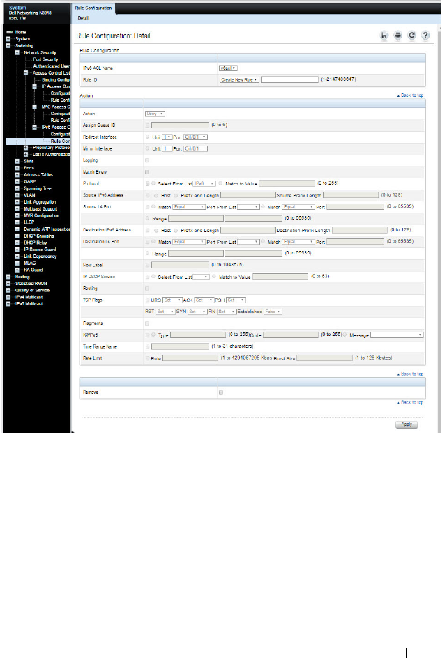Click the Refresh icon in page header
This screenshot has width=447, height=658.
coord(411,36)
